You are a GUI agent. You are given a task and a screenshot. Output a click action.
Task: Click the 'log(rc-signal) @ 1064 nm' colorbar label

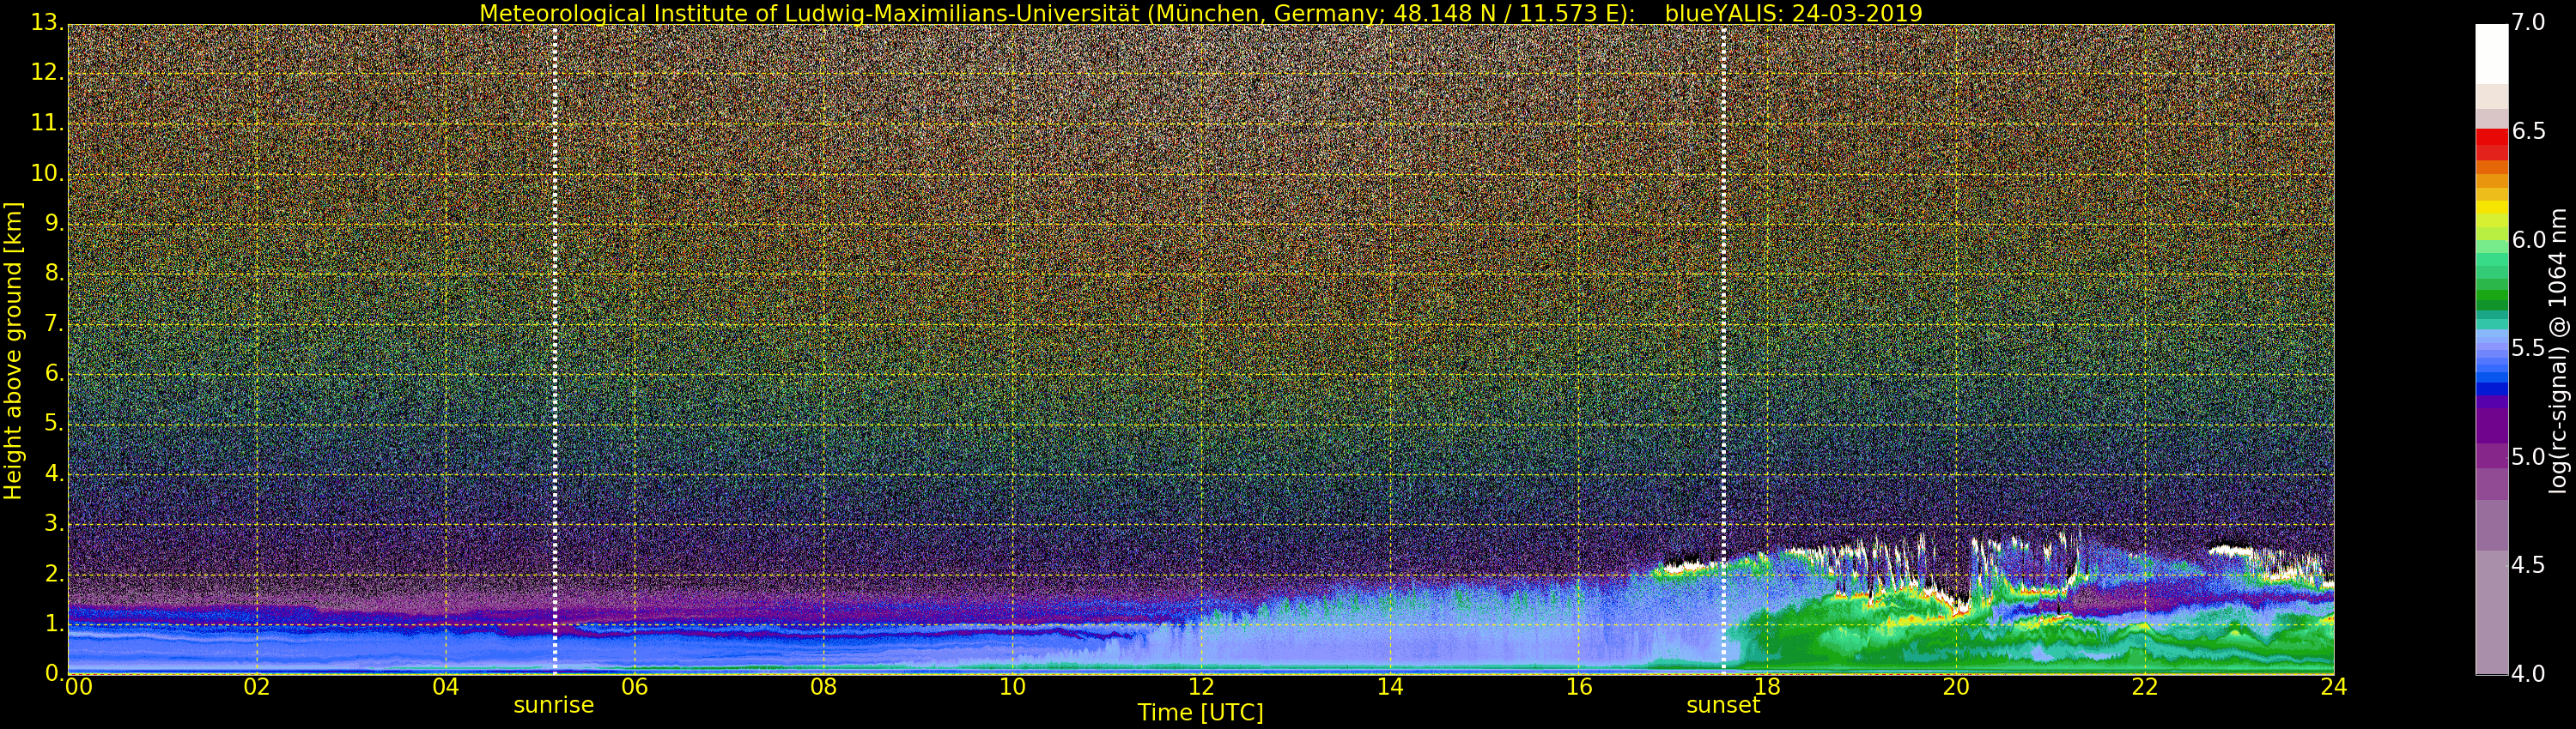(2557, 351)
